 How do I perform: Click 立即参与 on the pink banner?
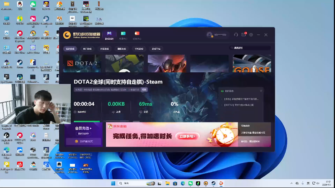(187, 137)
